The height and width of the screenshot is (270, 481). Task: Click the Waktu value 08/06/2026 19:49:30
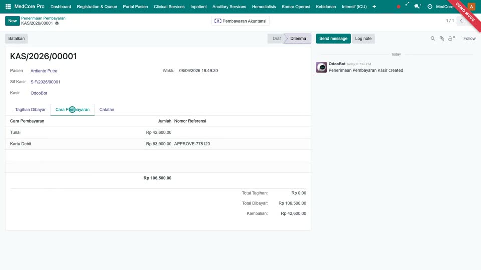click(199, 70)
